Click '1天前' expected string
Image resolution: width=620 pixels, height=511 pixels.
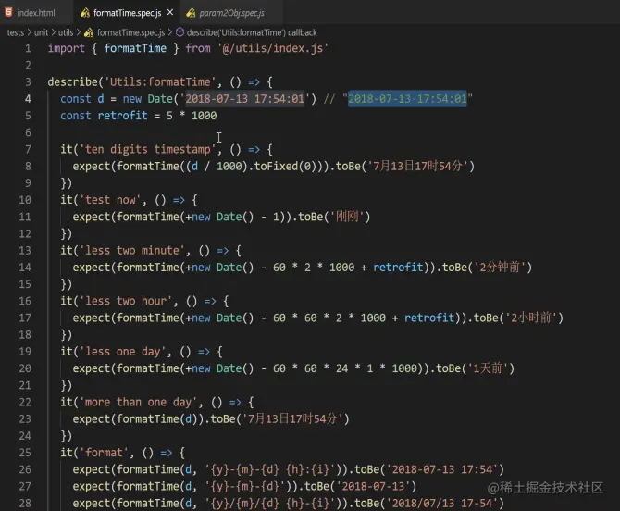pos(488,368)
